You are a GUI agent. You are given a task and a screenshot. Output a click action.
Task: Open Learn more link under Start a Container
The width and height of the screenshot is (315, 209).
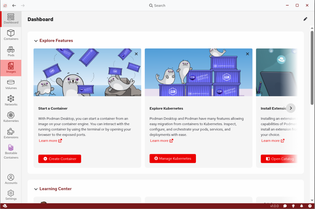tap(50, 141)
